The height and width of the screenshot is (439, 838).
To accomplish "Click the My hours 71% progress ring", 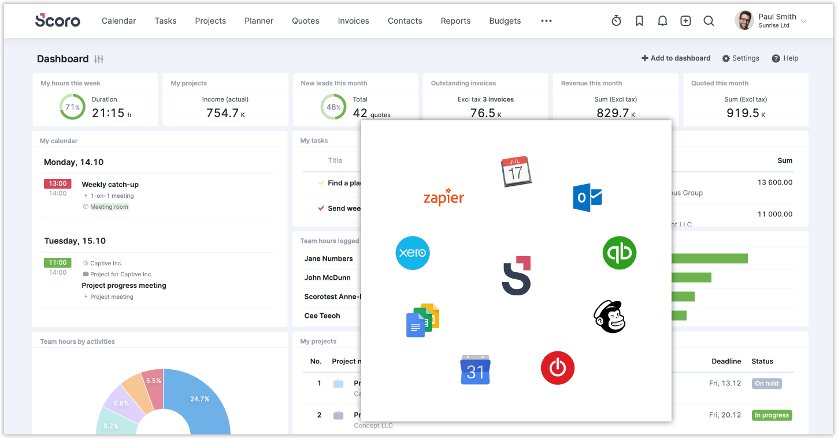I will 72,107.
